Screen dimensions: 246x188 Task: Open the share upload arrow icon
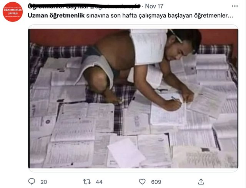coord(201,181)
